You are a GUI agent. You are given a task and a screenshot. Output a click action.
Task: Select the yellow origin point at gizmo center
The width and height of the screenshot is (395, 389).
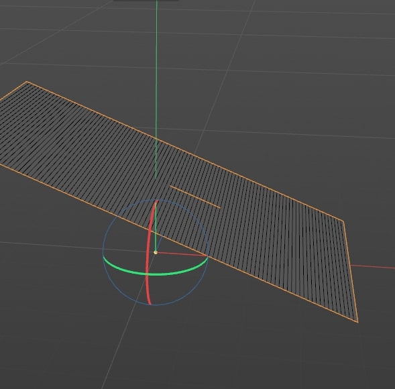(x=156, y=252)
